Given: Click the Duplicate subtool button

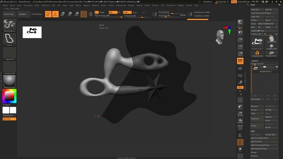Looking at the screenshot, I should [x=257, y=119].
